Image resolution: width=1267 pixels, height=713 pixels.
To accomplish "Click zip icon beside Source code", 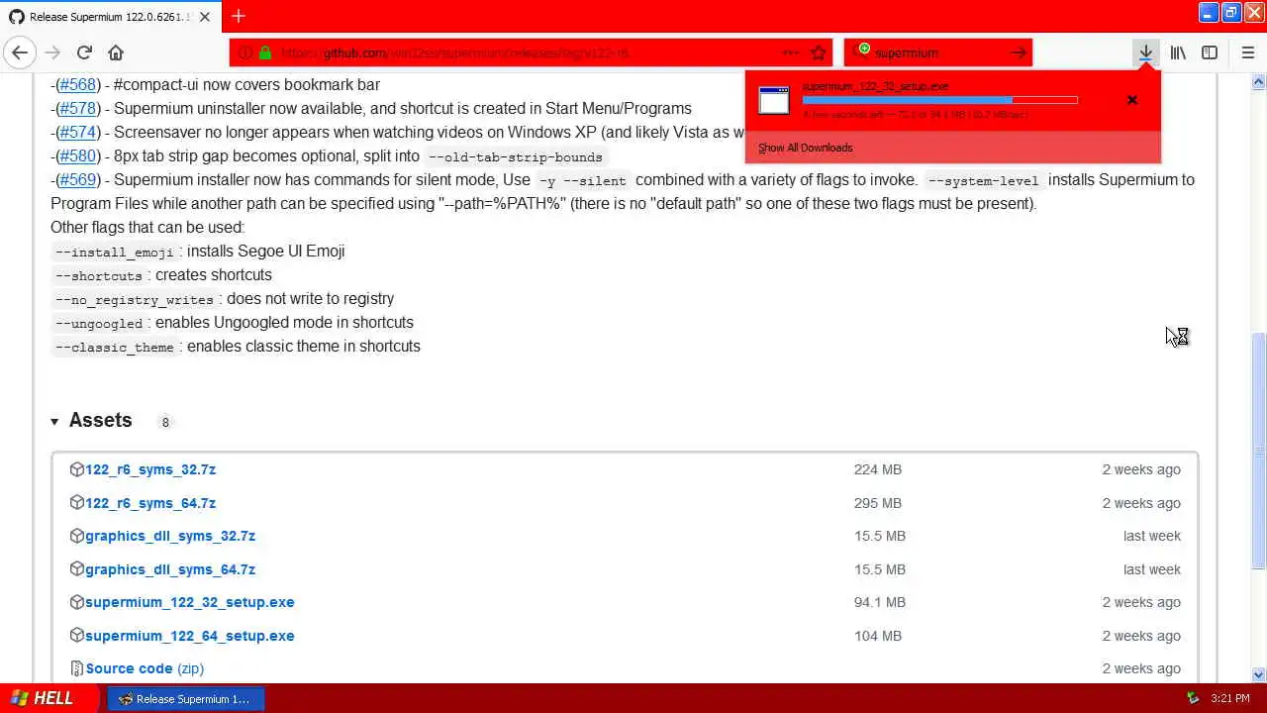I will click(x=77, y=668).
